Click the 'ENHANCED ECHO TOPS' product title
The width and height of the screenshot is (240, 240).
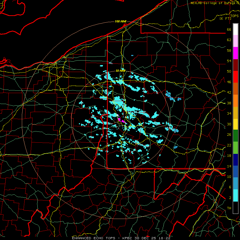click(x=93, y=238)
